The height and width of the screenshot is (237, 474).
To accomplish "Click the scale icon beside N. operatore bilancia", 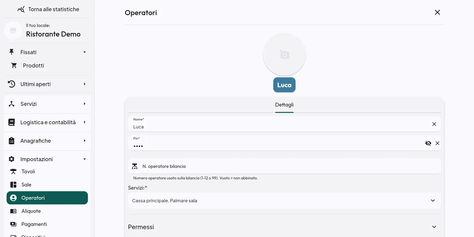I will coord(135,166).
